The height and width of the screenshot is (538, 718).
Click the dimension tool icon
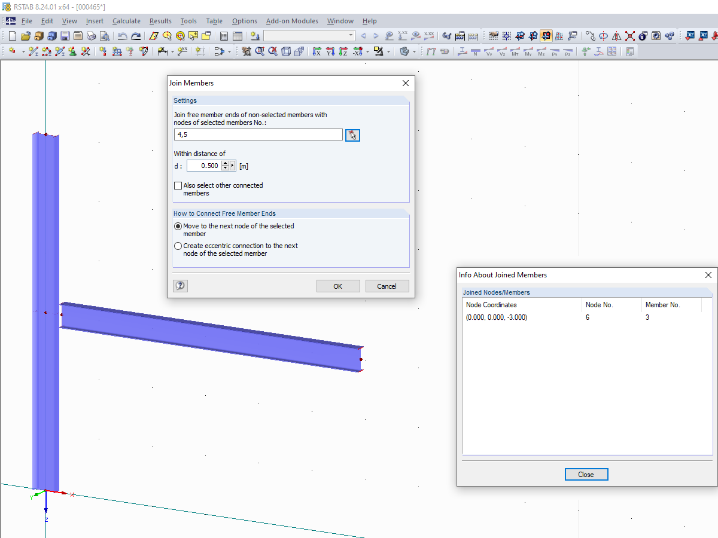coord(162,52)
